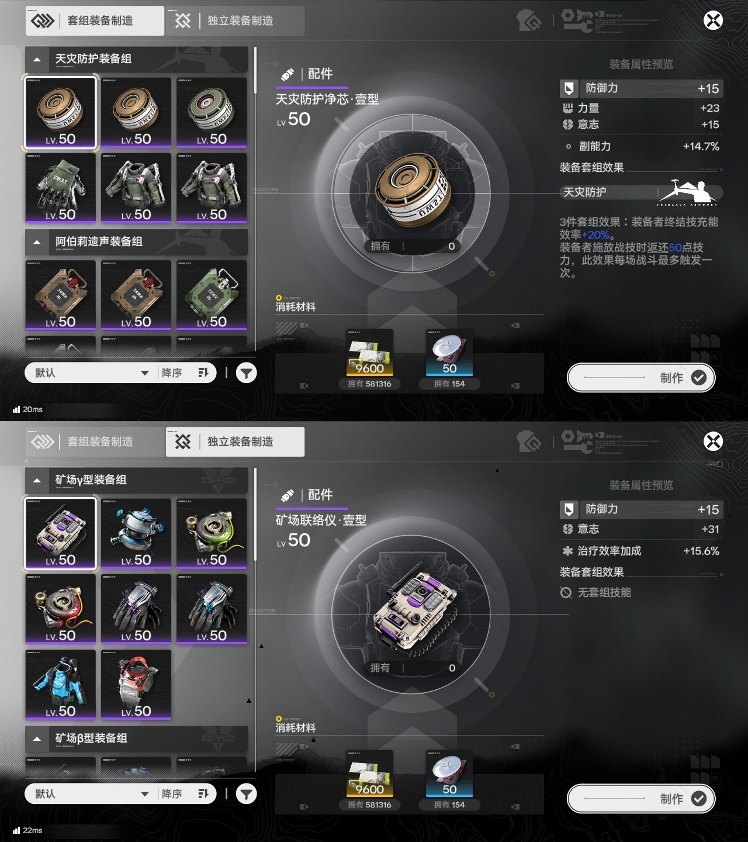The image size is (748, 842).
Task: Toggle 降序 sort order in upper panel
Action: 186,373
